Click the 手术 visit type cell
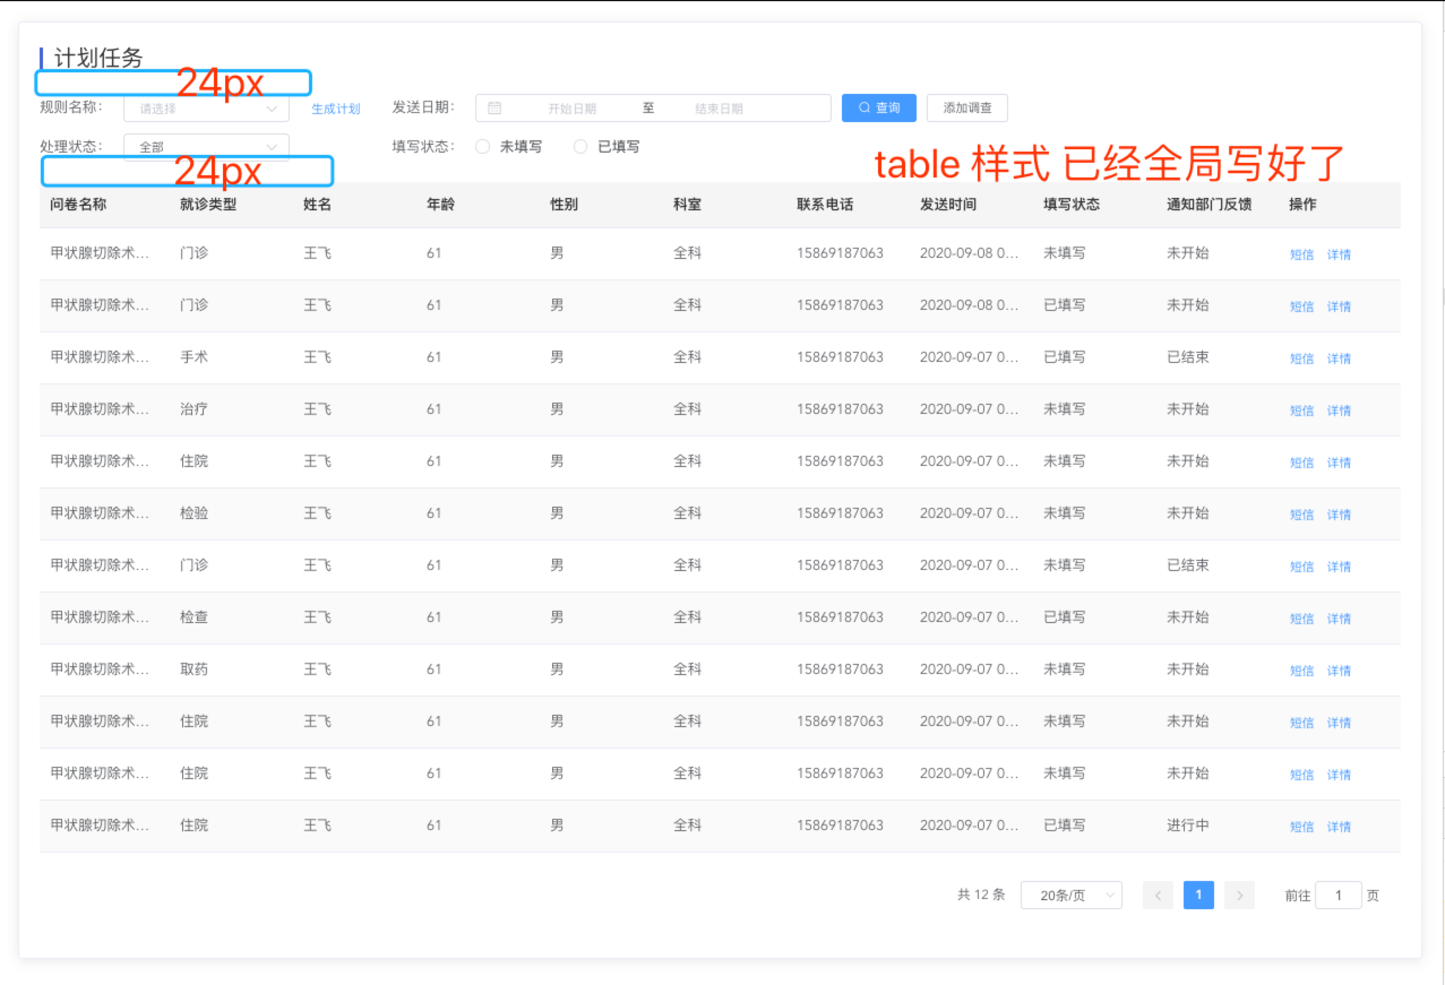 point(194,357)
